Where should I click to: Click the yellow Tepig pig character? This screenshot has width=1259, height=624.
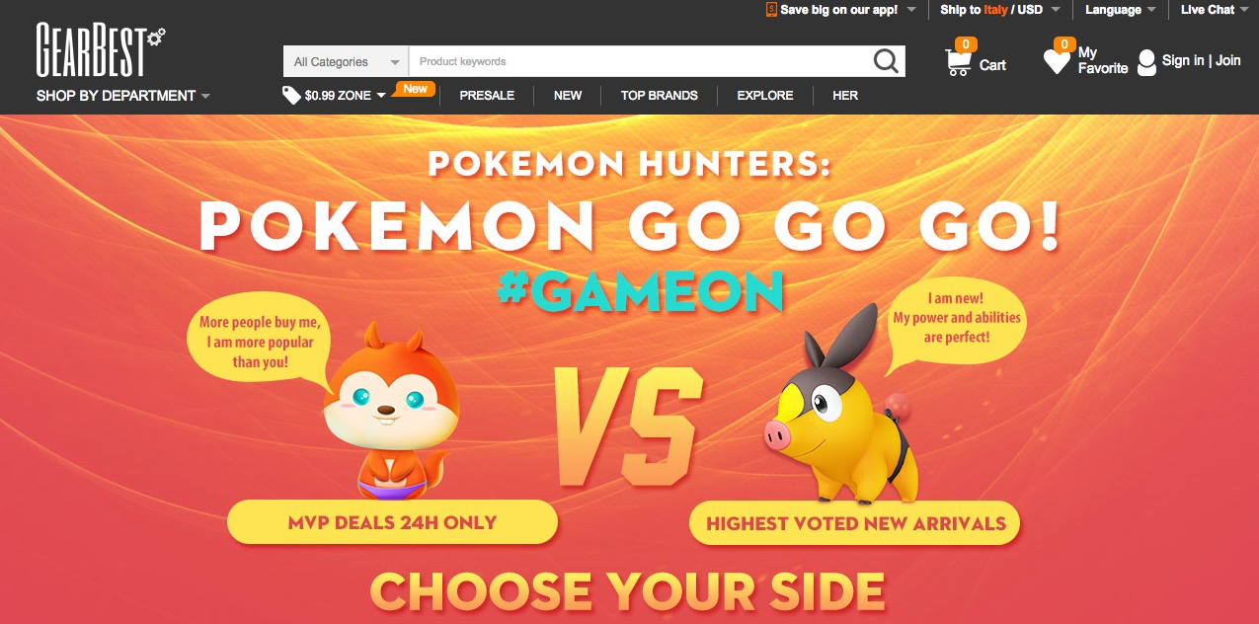pyautogui.click(x=840, y=404)
